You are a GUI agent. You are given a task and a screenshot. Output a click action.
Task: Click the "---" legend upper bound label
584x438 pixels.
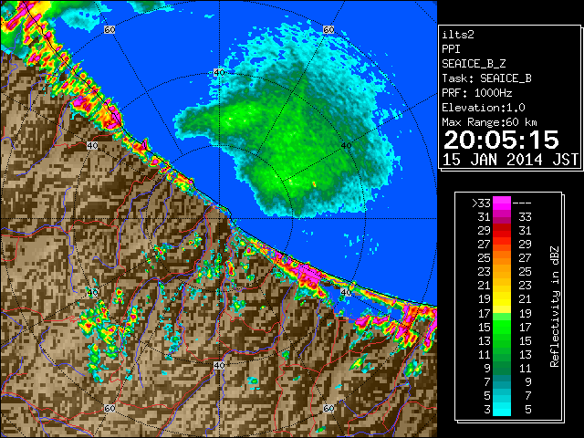tap(522, 203)
